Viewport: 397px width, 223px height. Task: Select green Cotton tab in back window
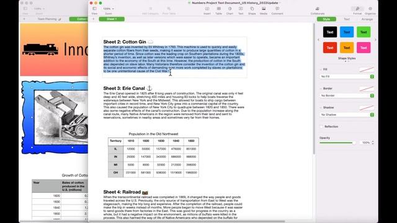(79, 19)
